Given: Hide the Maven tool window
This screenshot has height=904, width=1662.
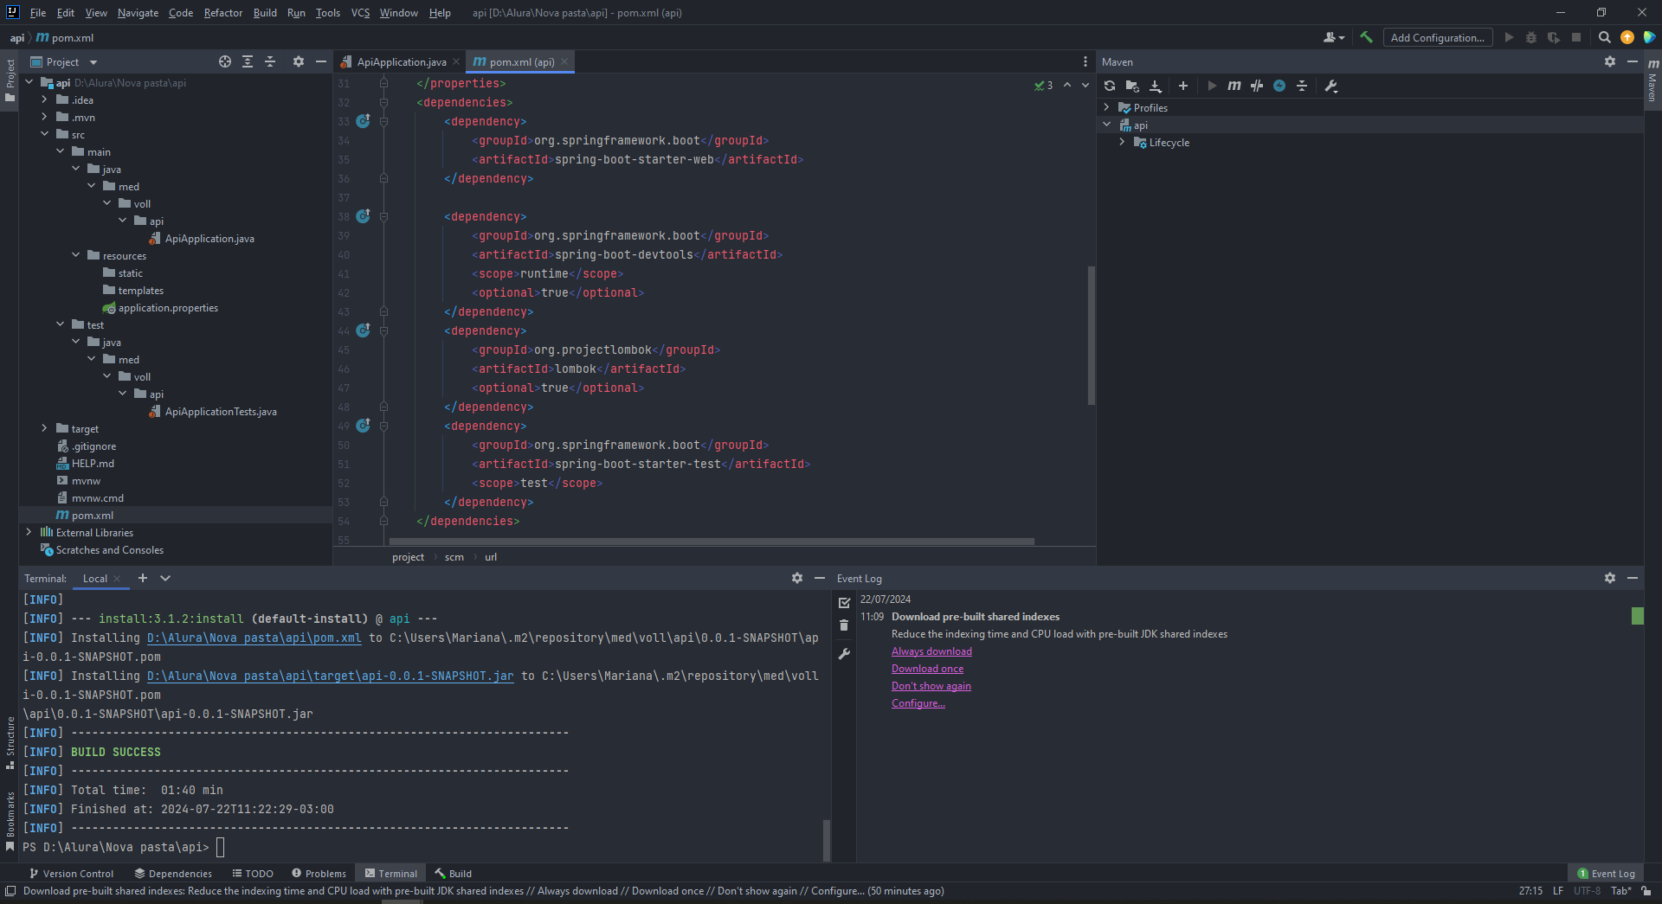Looking at the screenshot, I should (x=1633, y=61).
